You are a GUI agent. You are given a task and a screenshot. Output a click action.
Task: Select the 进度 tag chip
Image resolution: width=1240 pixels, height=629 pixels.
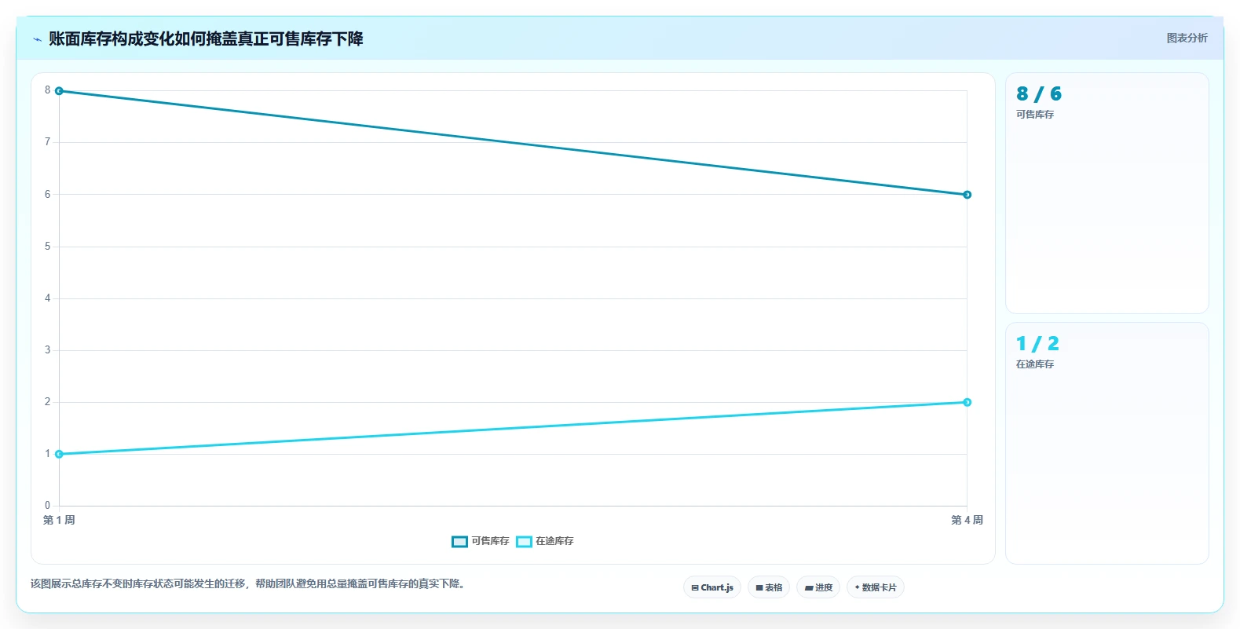pyautogui.click(x=818, y=587)
